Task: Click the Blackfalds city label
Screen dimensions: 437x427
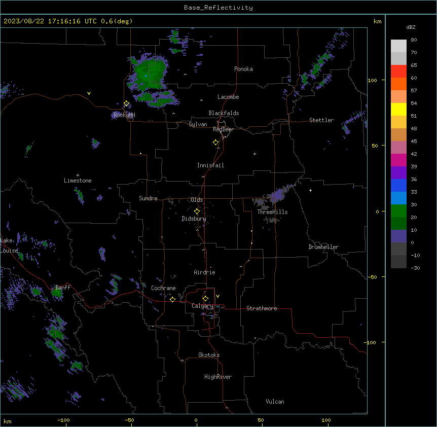Action: (x=224, y=113)
